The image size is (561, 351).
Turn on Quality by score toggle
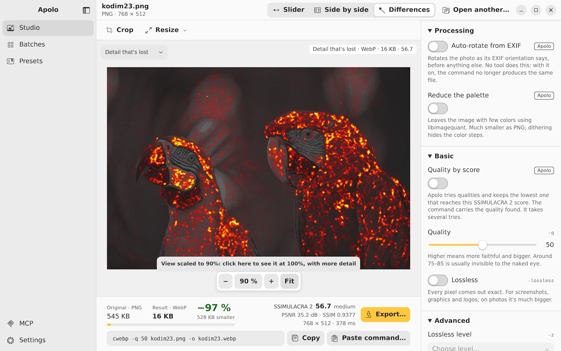(438, 183)
